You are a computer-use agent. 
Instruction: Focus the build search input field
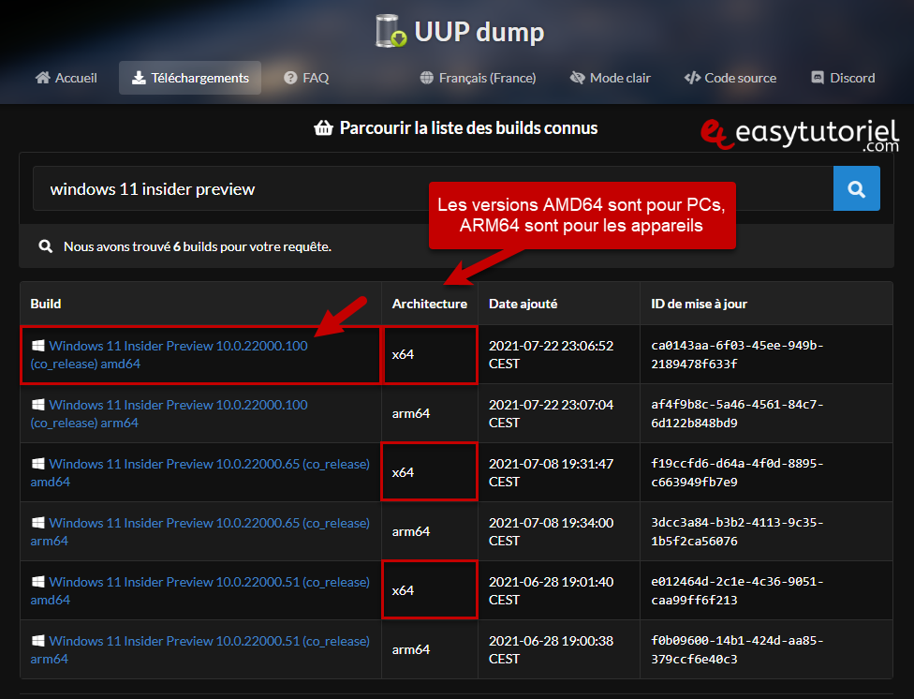coord(433,188)
